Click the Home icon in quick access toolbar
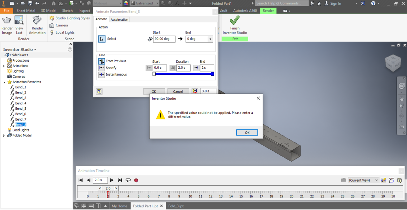Viewport: 407px width, 210px height. [x=54, y=3]
